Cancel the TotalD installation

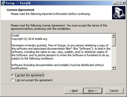114,91
